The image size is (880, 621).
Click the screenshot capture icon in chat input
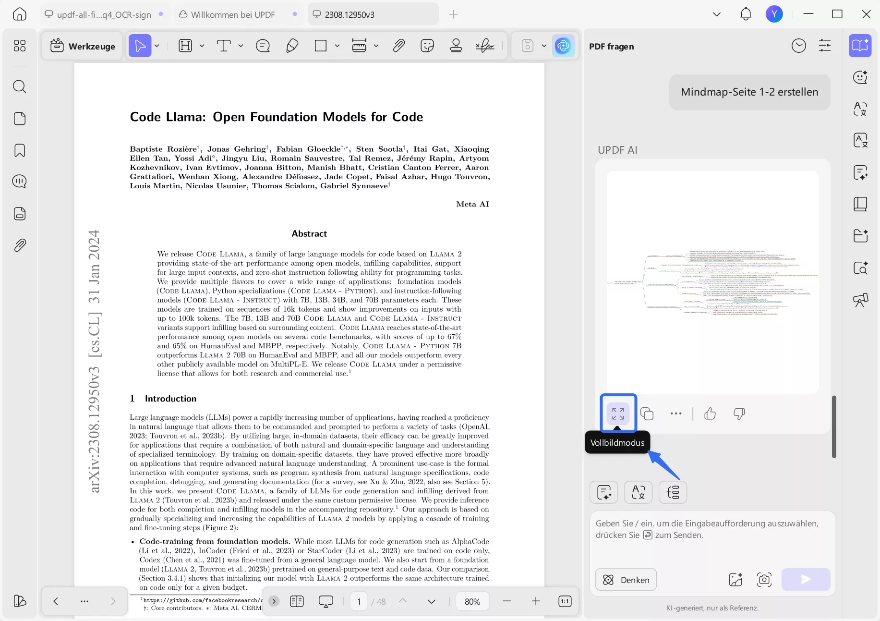pos(764,580)
